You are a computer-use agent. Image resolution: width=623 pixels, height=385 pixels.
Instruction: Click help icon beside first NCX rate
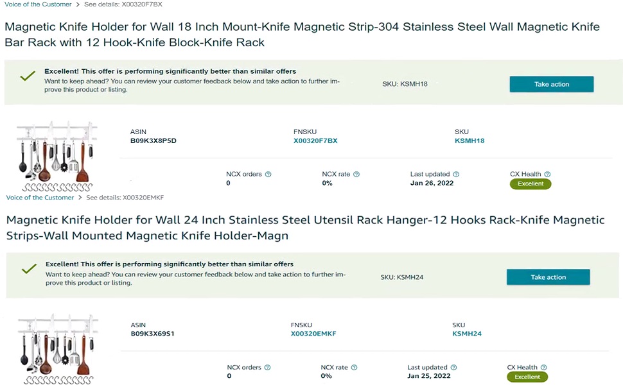pos(356,175)
